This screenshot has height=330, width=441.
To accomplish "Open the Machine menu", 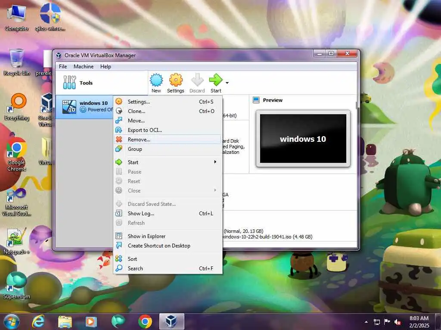I will coord(84,67).
